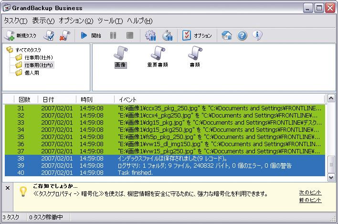The image size is (338, 224).
Task: Open the オプション(O) menu
Action: click(76, 21)
